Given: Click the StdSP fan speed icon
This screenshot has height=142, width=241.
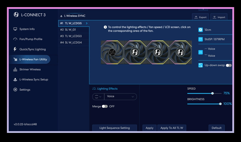Looking at the screenshot, I should (x=200, y=39).
